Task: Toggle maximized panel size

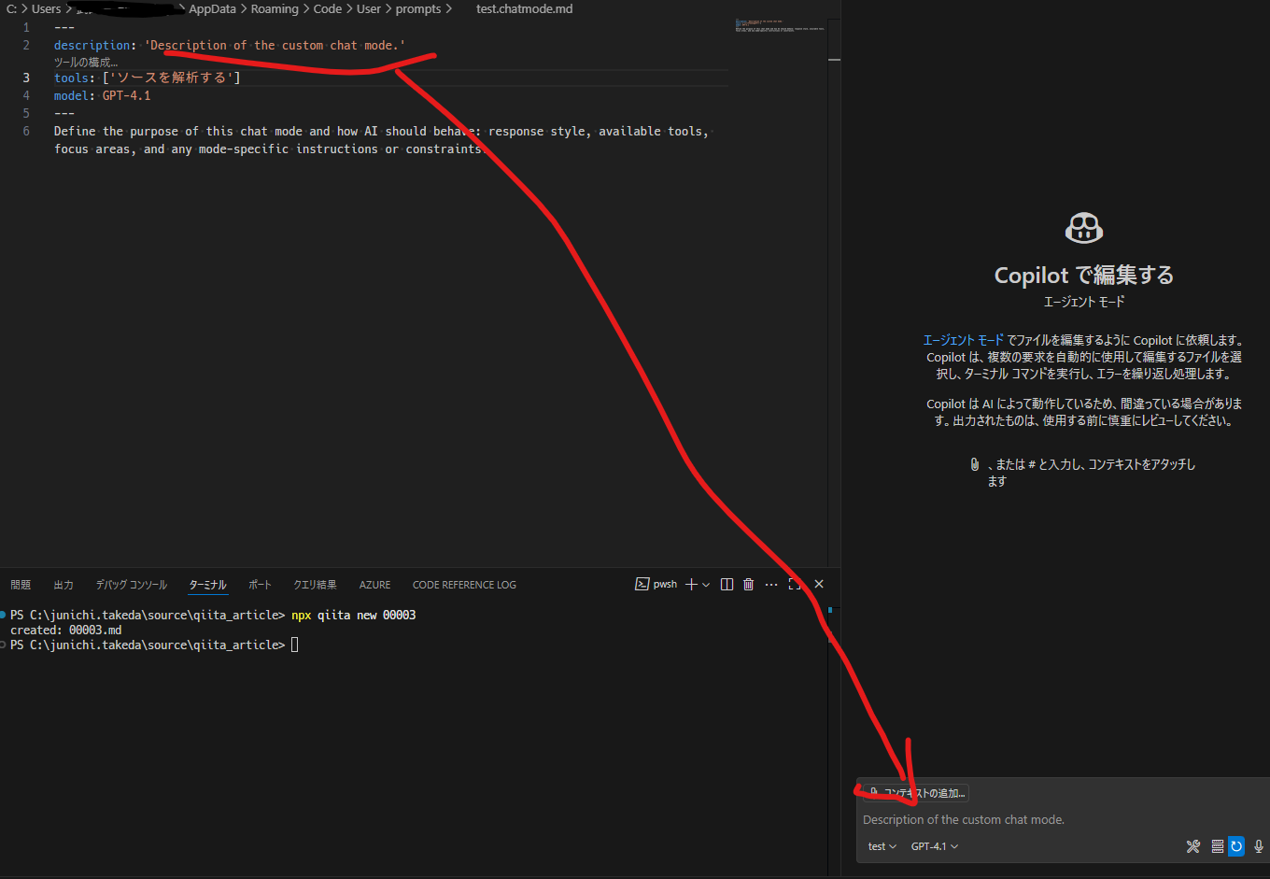Action: pos(795,584)
